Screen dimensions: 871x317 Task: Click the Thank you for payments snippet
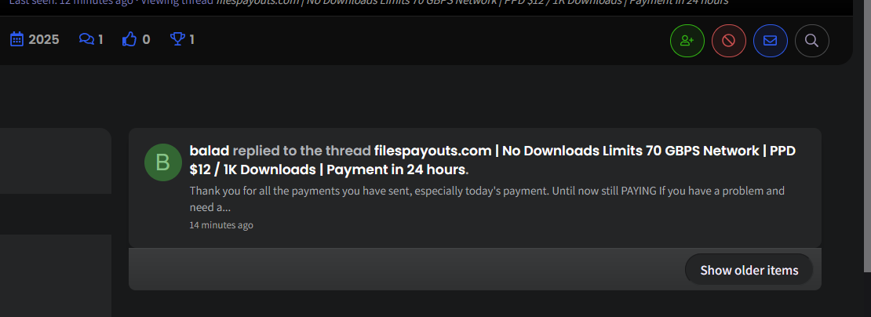pos(487,199)
